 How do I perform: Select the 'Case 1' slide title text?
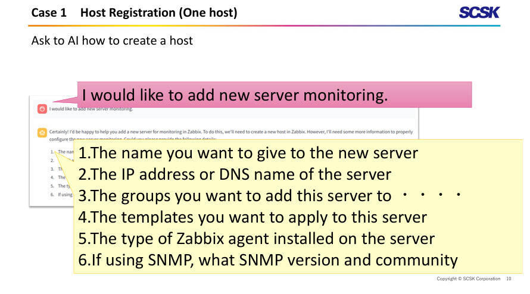(49, 13)
